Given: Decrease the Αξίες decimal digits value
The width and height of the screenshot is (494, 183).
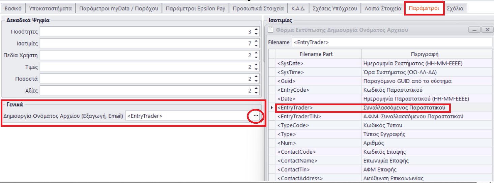Looking at the screenshot, I should point(256,93).
